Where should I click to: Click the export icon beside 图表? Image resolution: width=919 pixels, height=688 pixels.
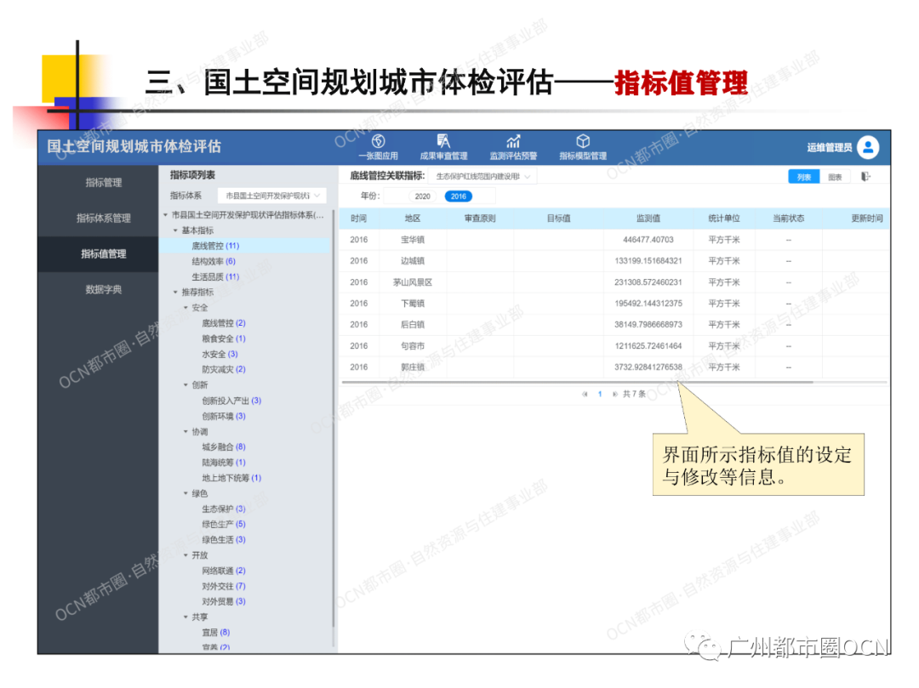point(865,177)
